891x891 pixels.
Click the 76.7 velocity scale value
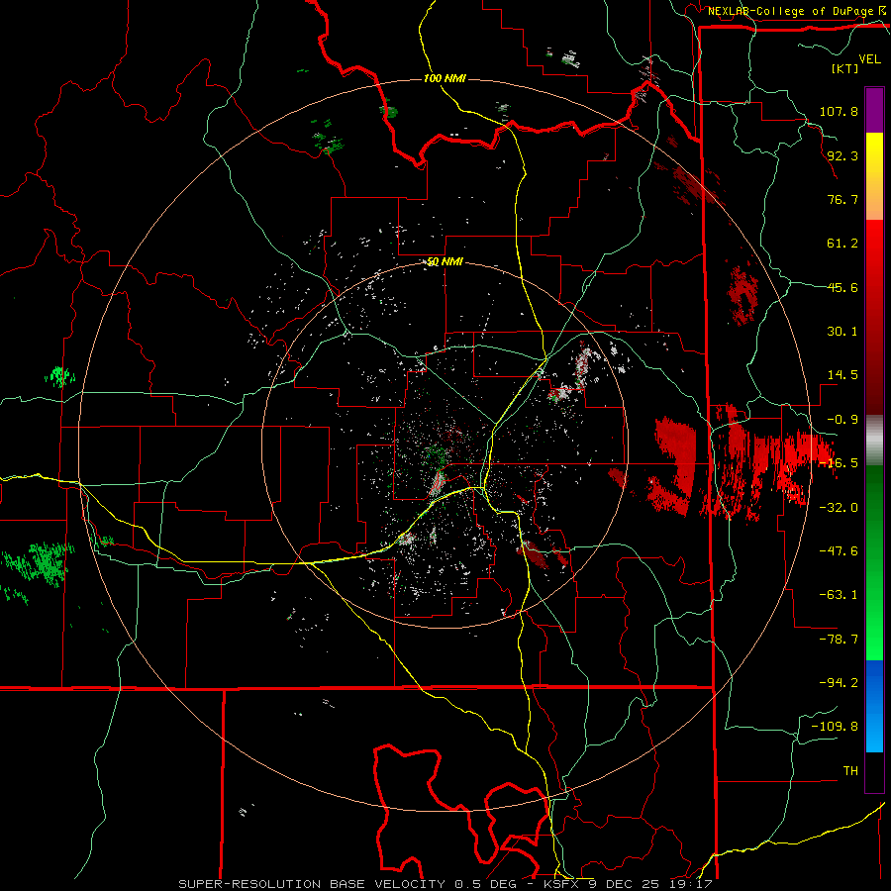(x=842, y=199)
